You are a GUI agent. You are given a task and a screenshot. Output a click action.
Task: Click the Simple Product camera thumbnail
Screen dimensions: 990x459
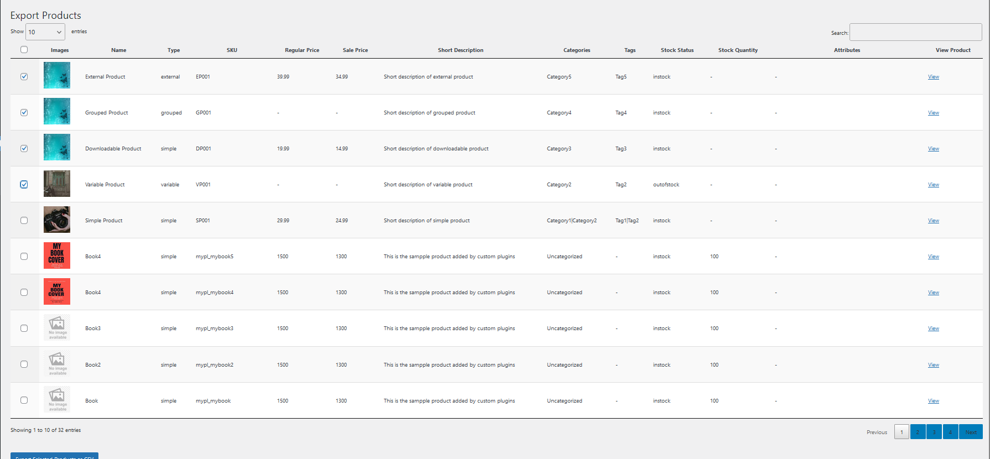pyautogui.click(x=57, y=220)
